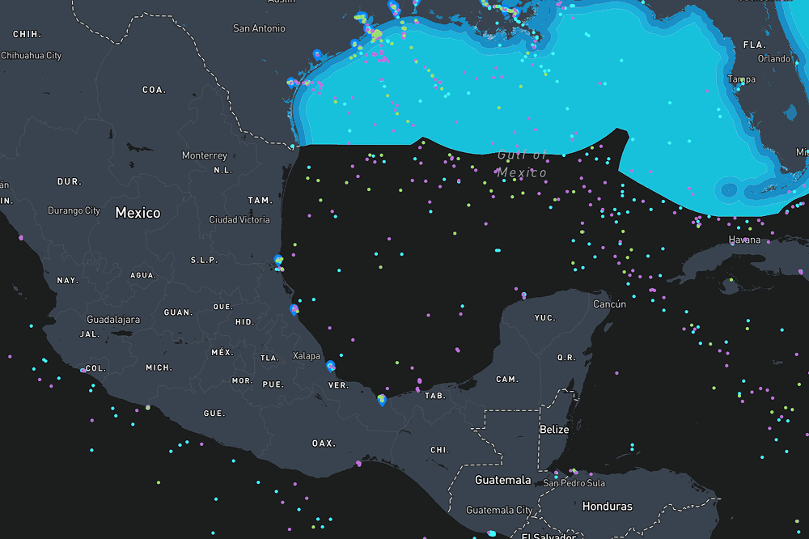Click the Guatemala country label
Screen dimensions: 809x539
502,480
